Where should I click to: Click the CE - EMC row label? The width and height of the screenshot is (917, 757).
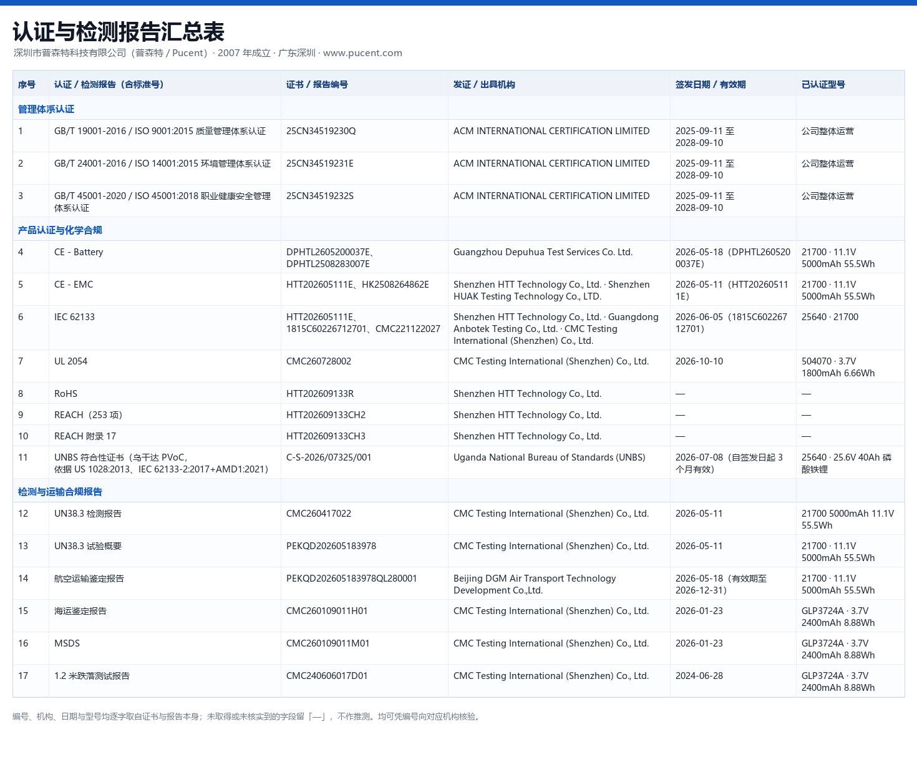coord(74,285)
